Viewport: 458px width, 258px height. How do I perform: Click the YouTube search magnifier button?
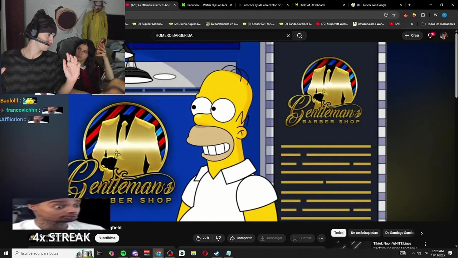click(299, 35)
